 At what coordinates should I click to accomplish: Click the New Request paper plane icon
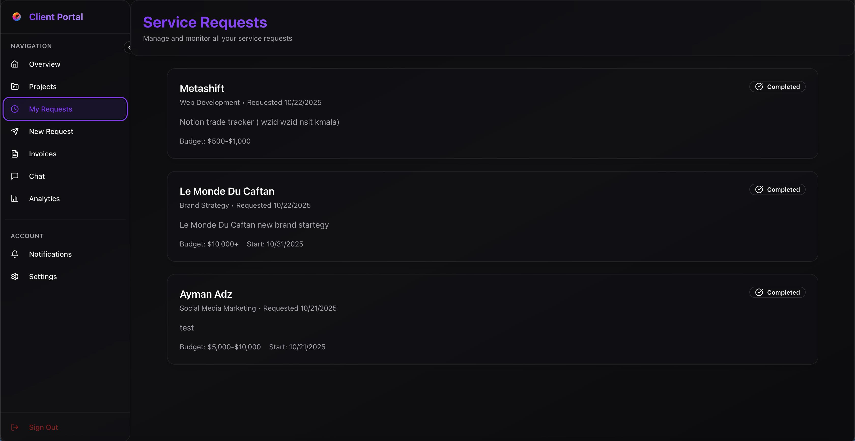tap(15, 131)
